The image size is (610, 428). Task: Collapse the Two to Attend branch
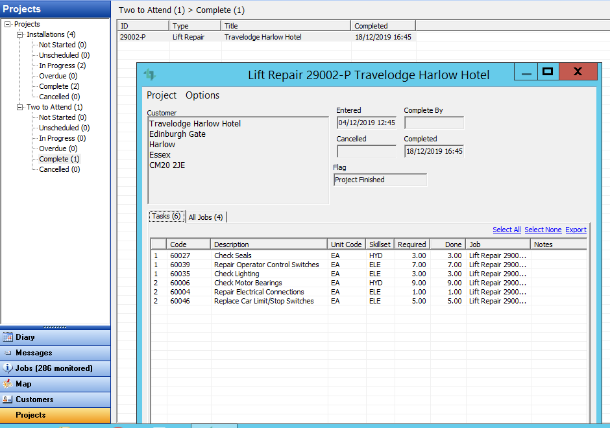coord(20,107)
